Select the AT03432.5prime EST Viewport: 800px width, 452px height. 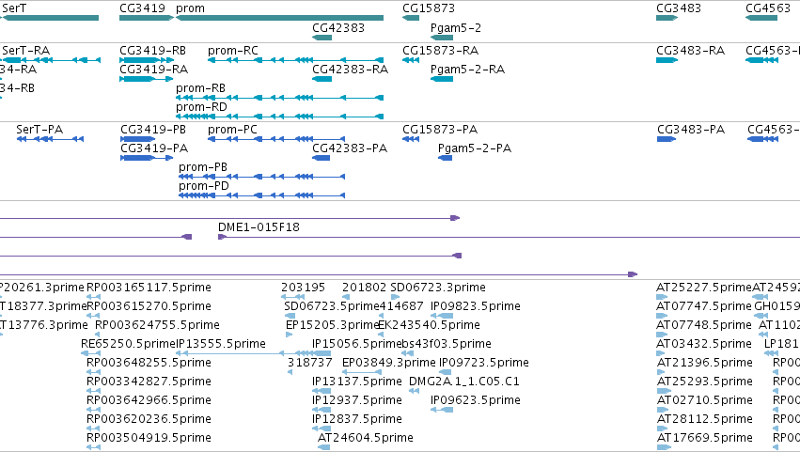tap(661, 353)
